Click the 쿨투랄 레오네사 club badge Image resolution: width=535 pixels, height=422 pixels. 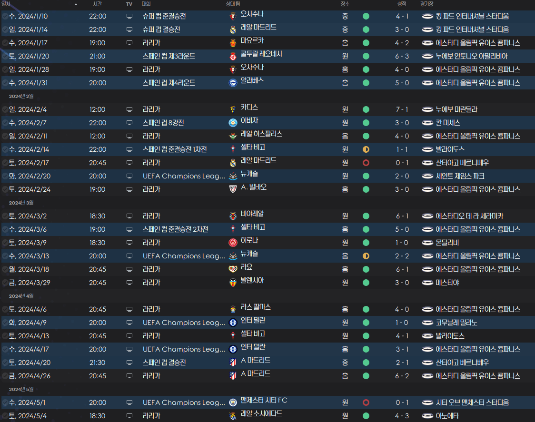point(233,56)
